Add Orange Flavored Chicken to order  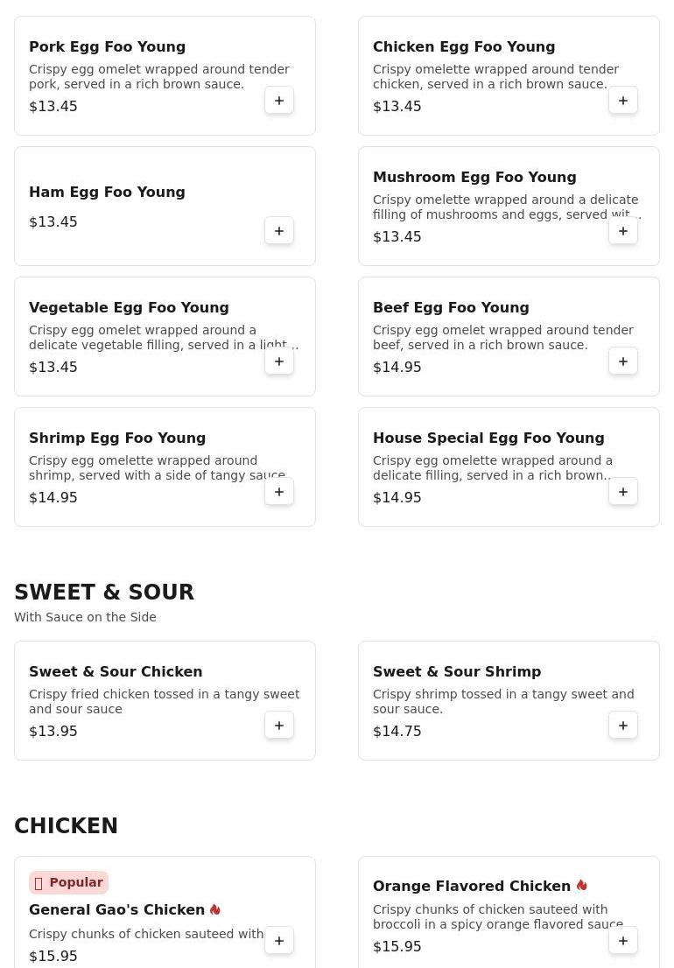pyautogui.click(x=623, y=941)
